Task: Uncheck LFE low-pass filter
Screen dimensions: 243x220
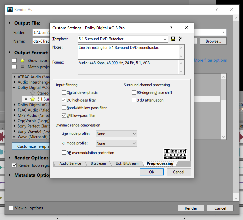Action: coord(64,115)
